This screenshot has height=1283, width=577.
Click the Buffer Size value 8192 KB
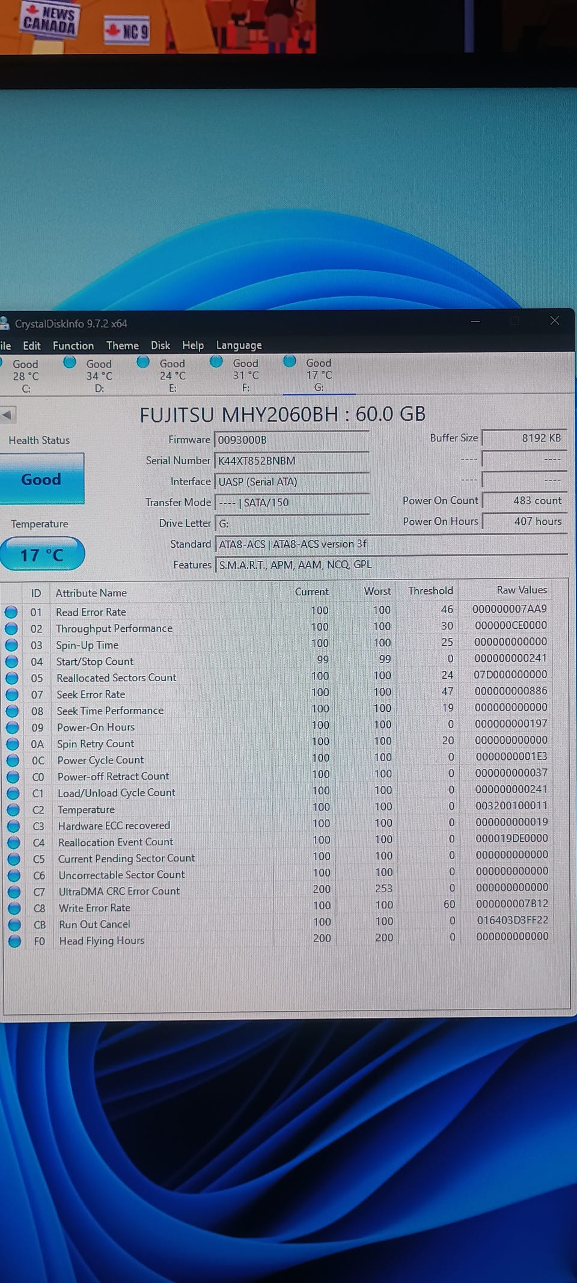point(524,438)
